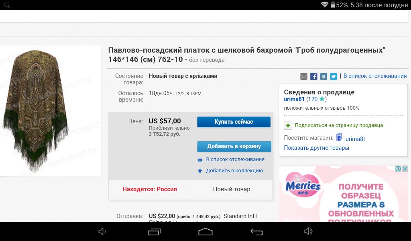The height and width of the screenshot is (241, 411).
Task: Click Подписаться на страницу продавца
Action: click(339, 125)
